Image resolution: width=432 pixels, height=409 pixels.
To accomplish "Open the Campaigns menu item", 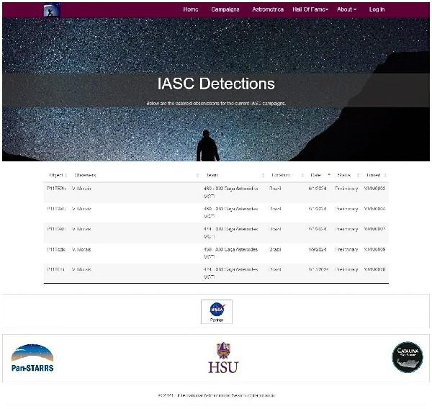I will pyautogui.click(x=225, y=9).
